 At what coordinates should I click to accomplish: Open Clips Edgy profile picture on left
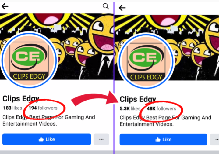click(29, 60)
